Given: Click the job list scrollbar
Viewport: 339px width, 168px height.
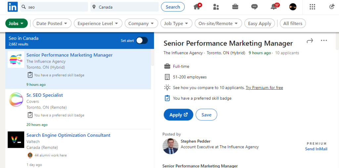Looking at the screenshot, I should click(x=152, y=57).
